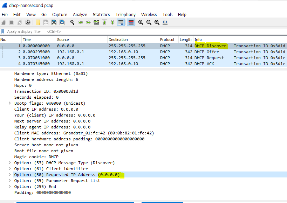Zoom in the main window text
Image resolution: width=287 pixels, height=203 pixels.
click(x=141, y=22)
